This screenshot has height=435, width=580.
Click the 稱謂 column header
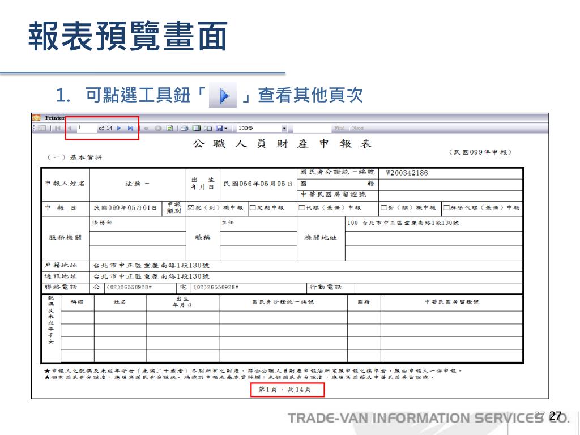pos(77,302)
